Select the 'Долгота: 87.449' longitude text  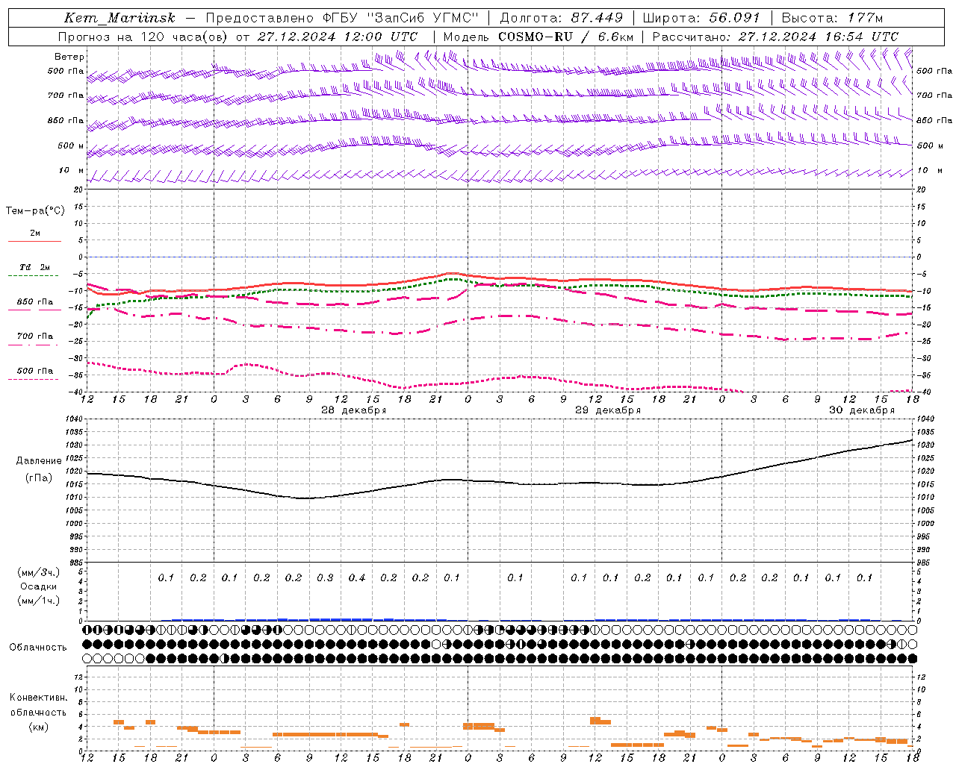(562, 18)
